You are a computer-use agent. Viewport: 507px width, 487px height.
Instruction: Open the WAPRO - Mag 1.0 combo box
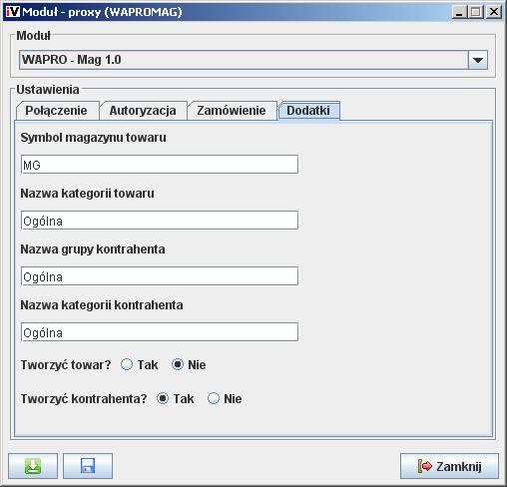(253, 60)
